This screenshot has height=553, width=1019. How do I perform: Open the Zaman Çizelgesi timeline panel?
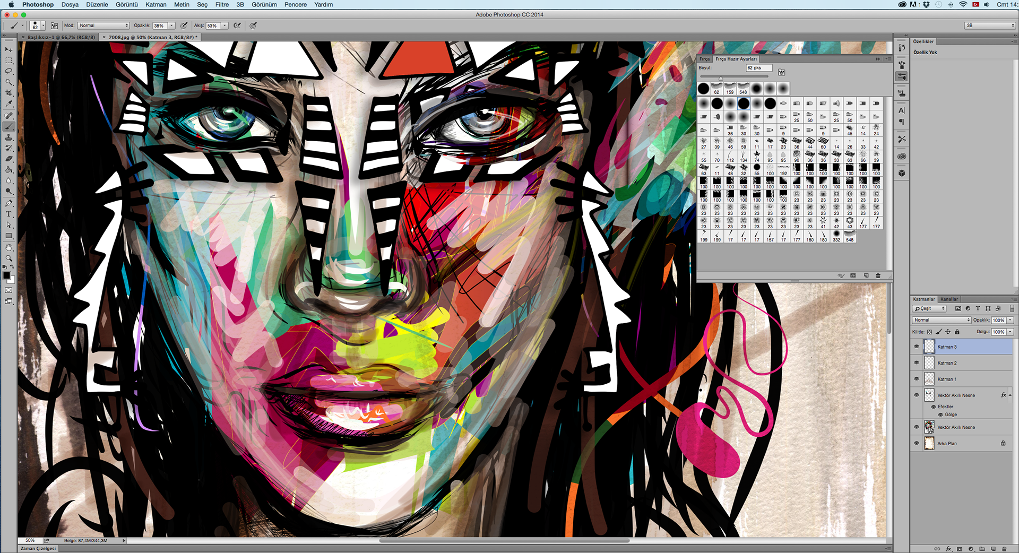[x=38, y=549]
